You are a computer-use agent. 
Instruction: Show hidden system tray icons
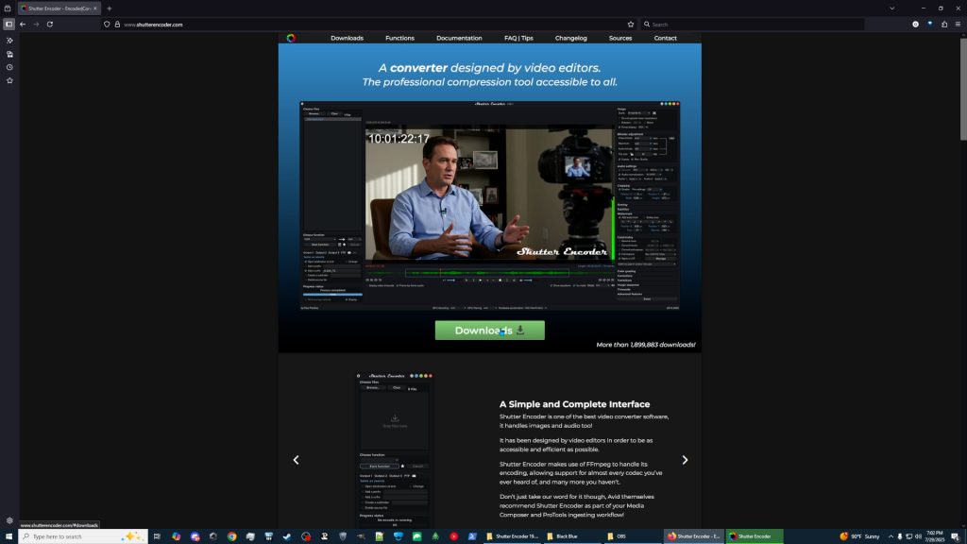pyautogui.click(x=891, y=536)
